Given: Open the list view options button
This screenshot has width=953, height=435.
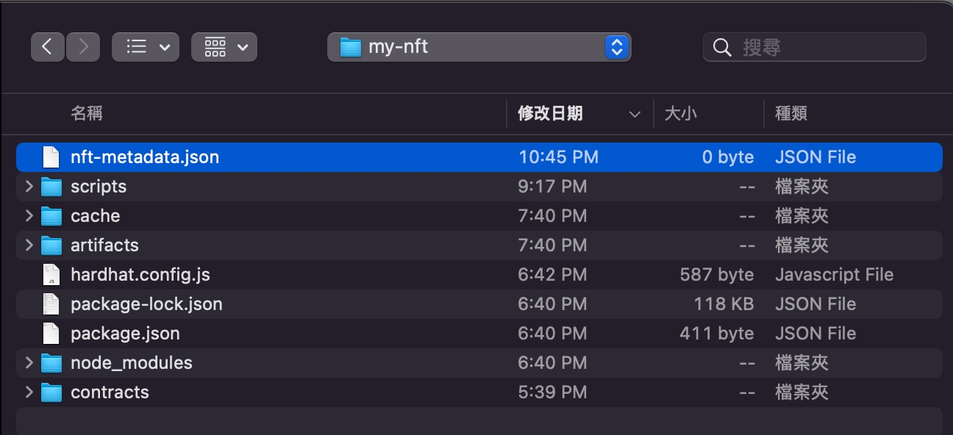Looking at the screenshot, I should coord(146,47).
